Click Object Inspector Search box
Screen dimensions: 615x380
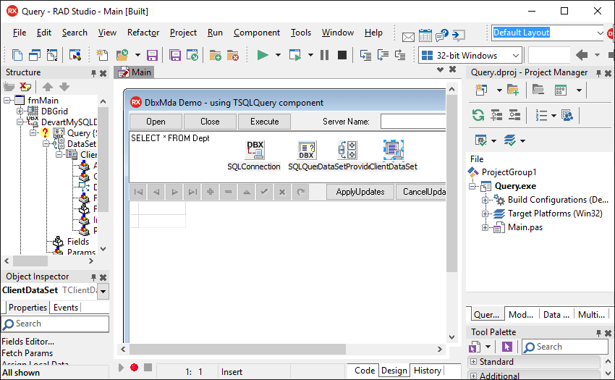tap(55, 324)
